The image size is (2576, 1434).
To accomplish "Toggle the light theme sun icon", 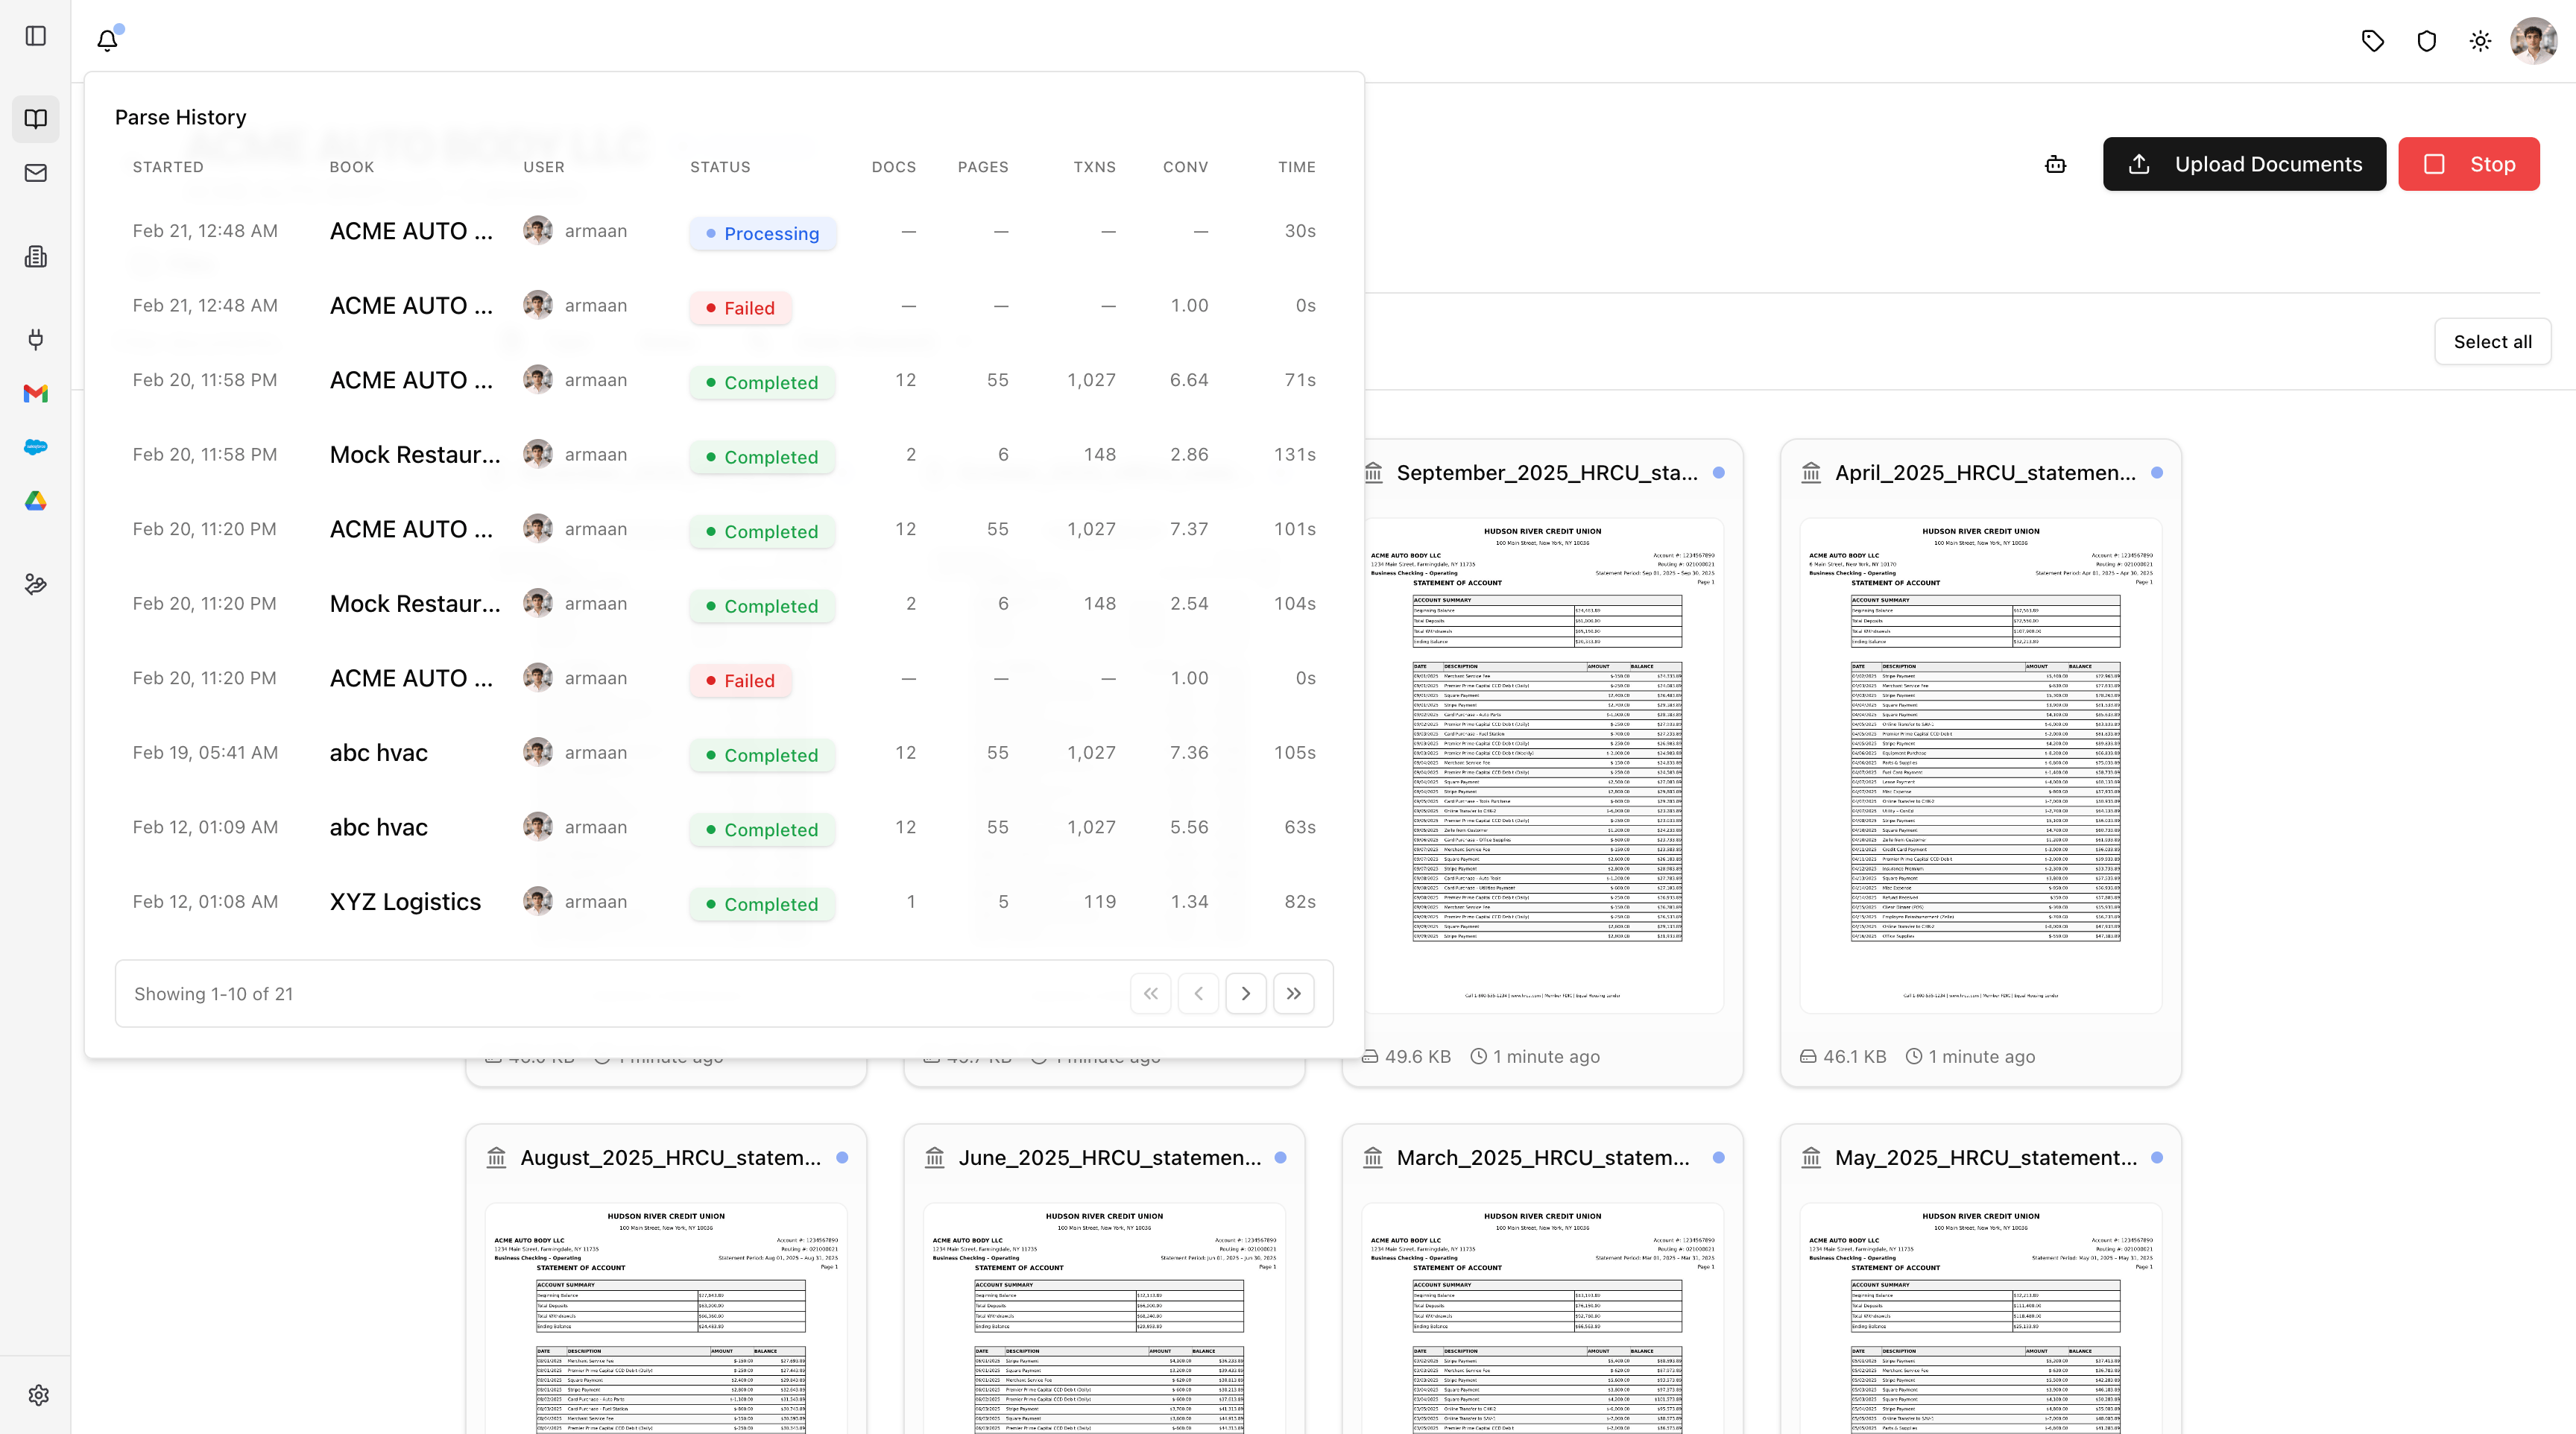I will (x=2480, y=41).
